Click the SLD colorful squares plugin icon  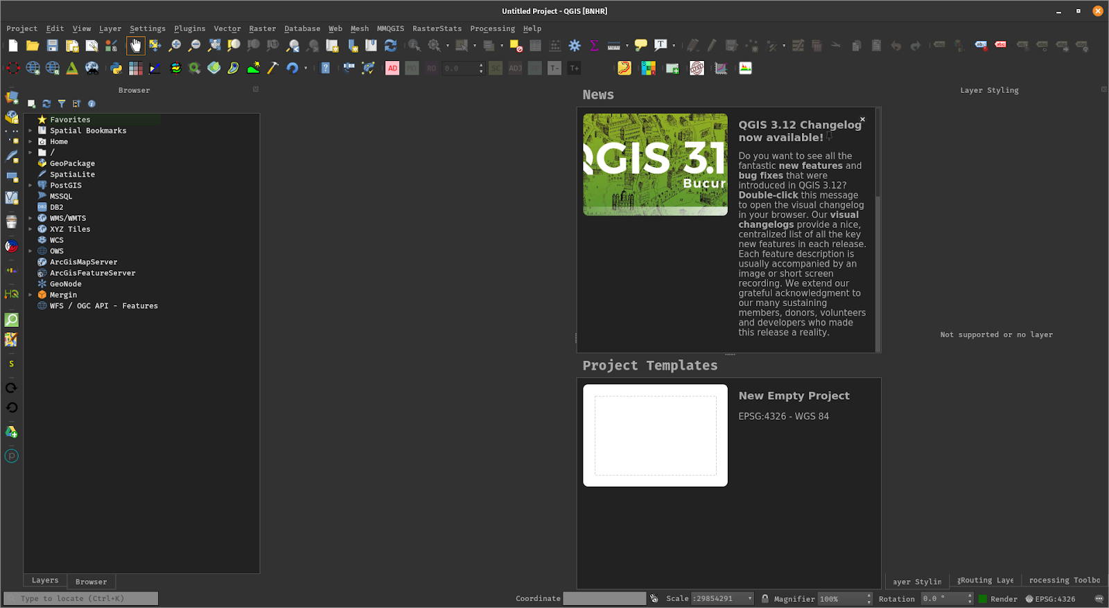[648, 68]
